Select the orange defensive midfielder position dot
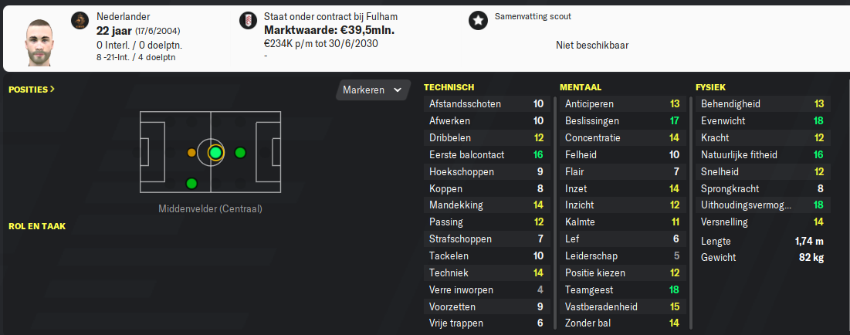 [191, 153]
